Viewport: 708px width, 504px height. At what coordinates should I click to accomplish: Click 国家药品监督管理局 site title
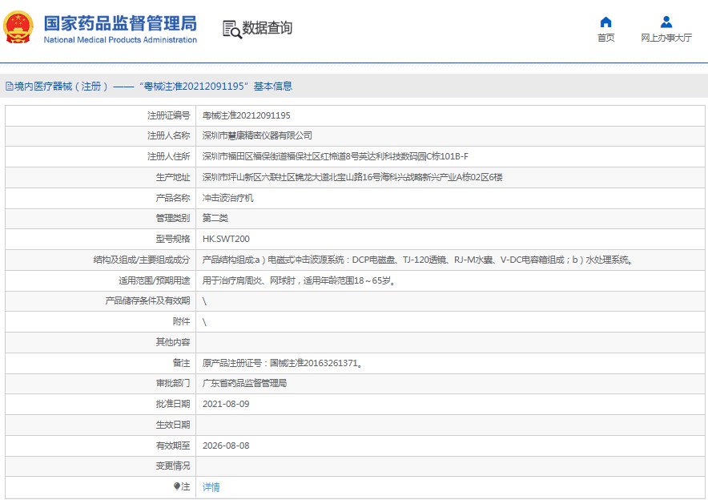pos(120,23)
